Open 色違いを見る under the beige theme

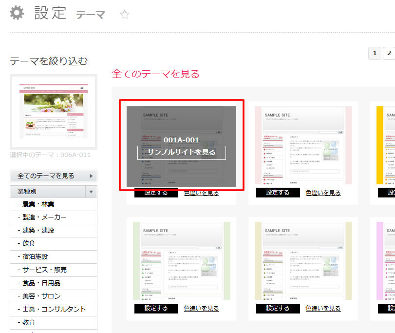click(323, 308)
